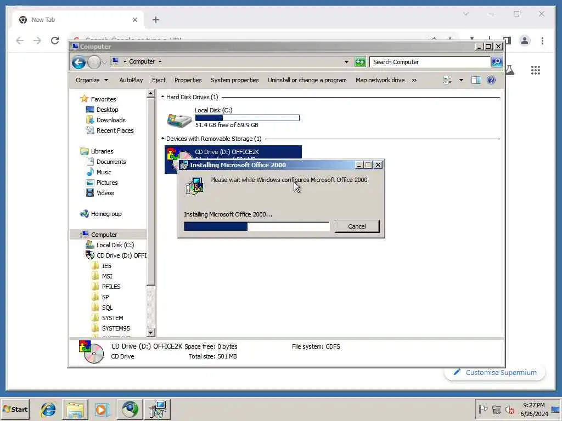562x421 pixels.
Task: Open a new browser tab with plus
Action: (155, 20)
